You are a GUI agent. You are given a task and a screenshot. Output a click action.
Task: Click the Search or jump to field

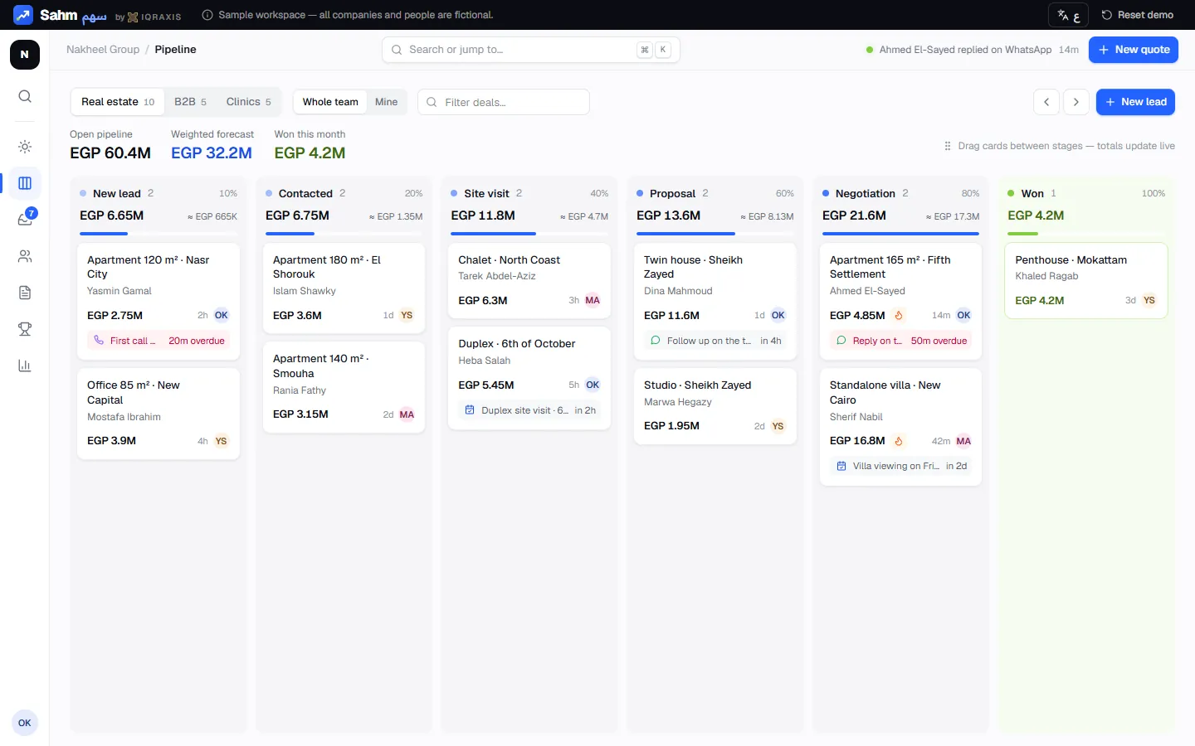[531, 50]
